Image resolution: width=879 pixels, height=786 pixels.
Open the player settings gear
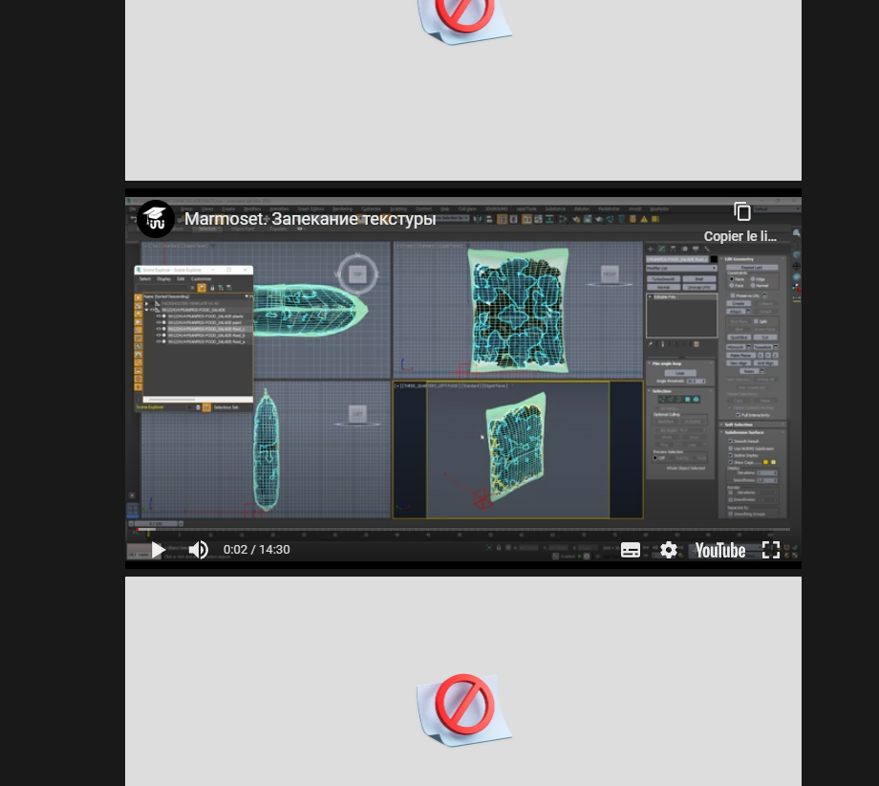click(x=668, y=550)
